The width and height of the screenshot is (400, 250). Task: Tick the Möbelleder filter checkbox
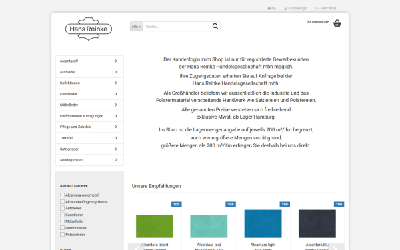point(62,221)
